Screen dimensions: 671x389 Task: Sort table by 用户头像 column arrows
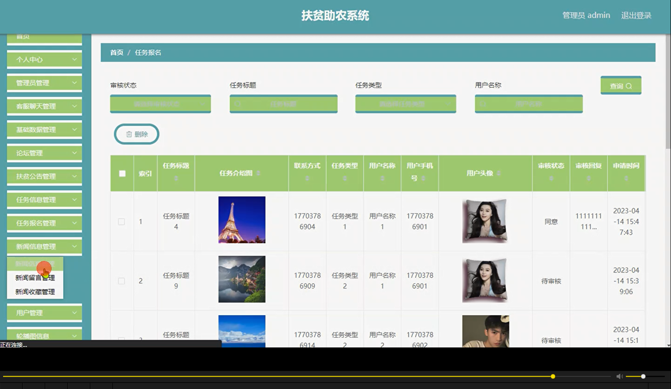(499, 173)
